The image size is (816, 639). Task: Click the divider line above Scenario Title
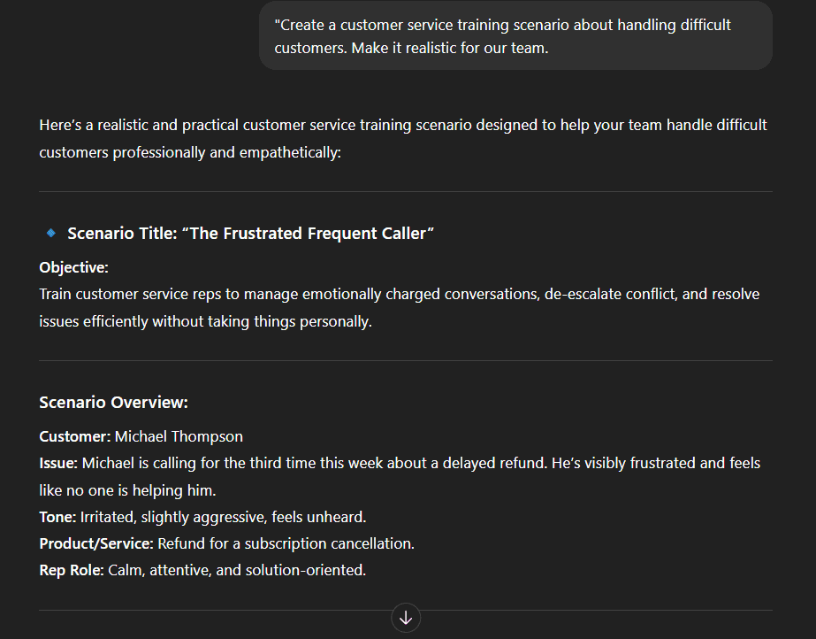pyautogui.click(x=406, y=192)
